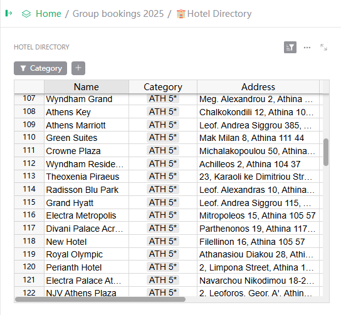Image resolution: width=341 pixels, height=315 pixels.
Task: Select the Name column header
Action: 87,87
